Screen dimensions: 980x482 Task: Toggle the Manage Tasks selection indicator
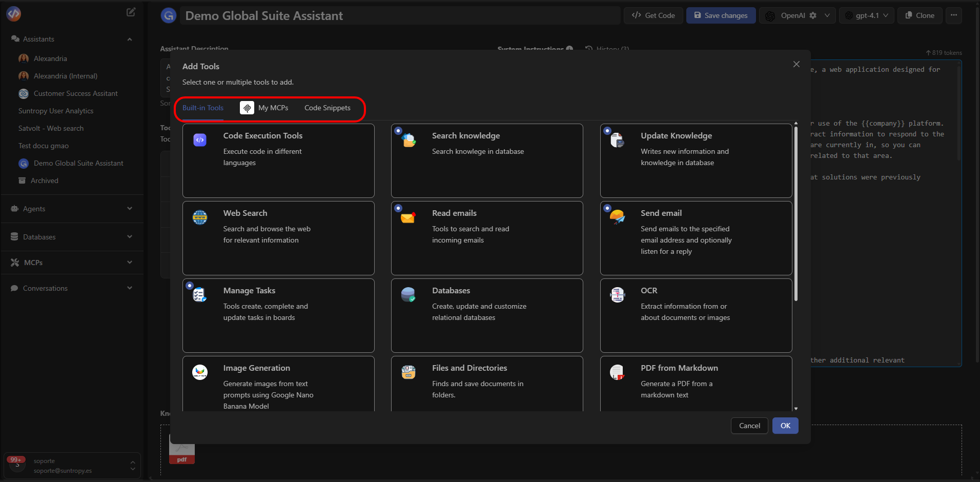click(x=190, y=285)
